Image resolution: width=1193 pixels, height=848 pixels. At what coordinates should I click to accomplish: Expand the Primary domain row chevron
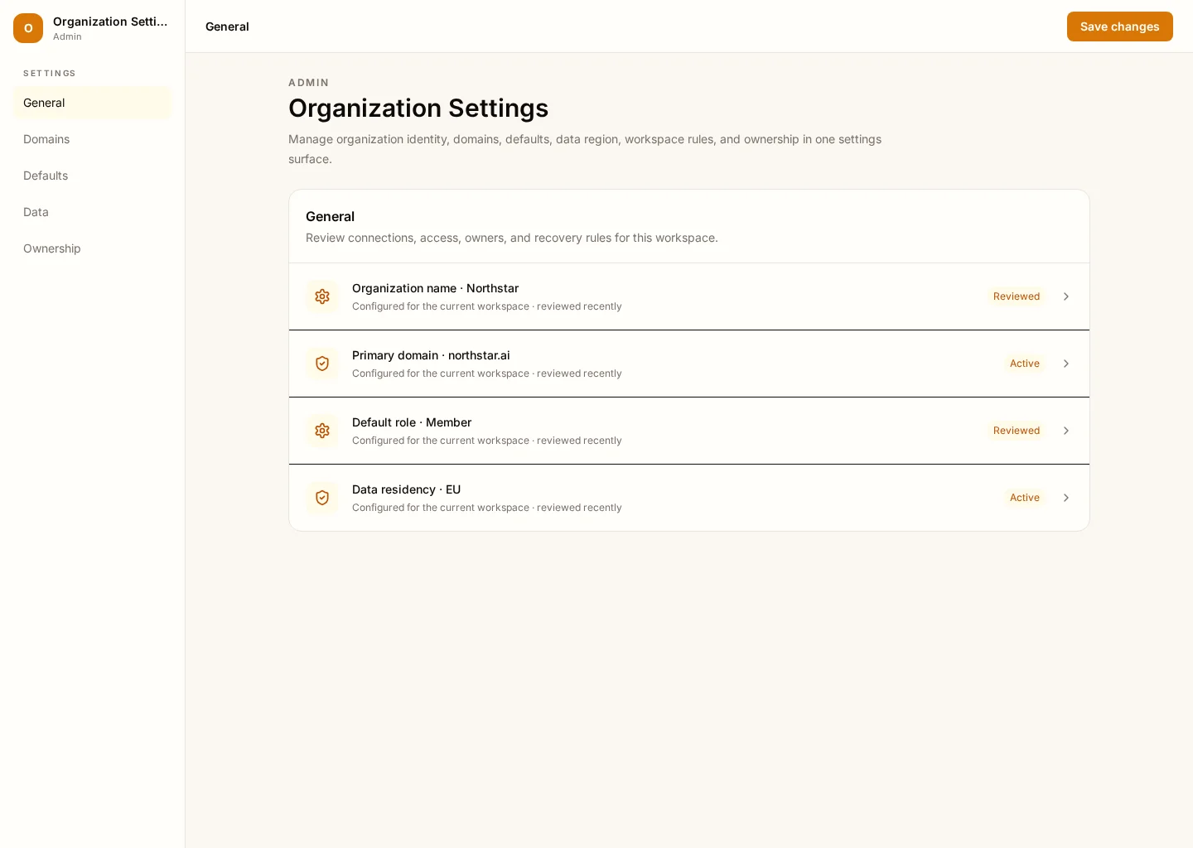1066,364
